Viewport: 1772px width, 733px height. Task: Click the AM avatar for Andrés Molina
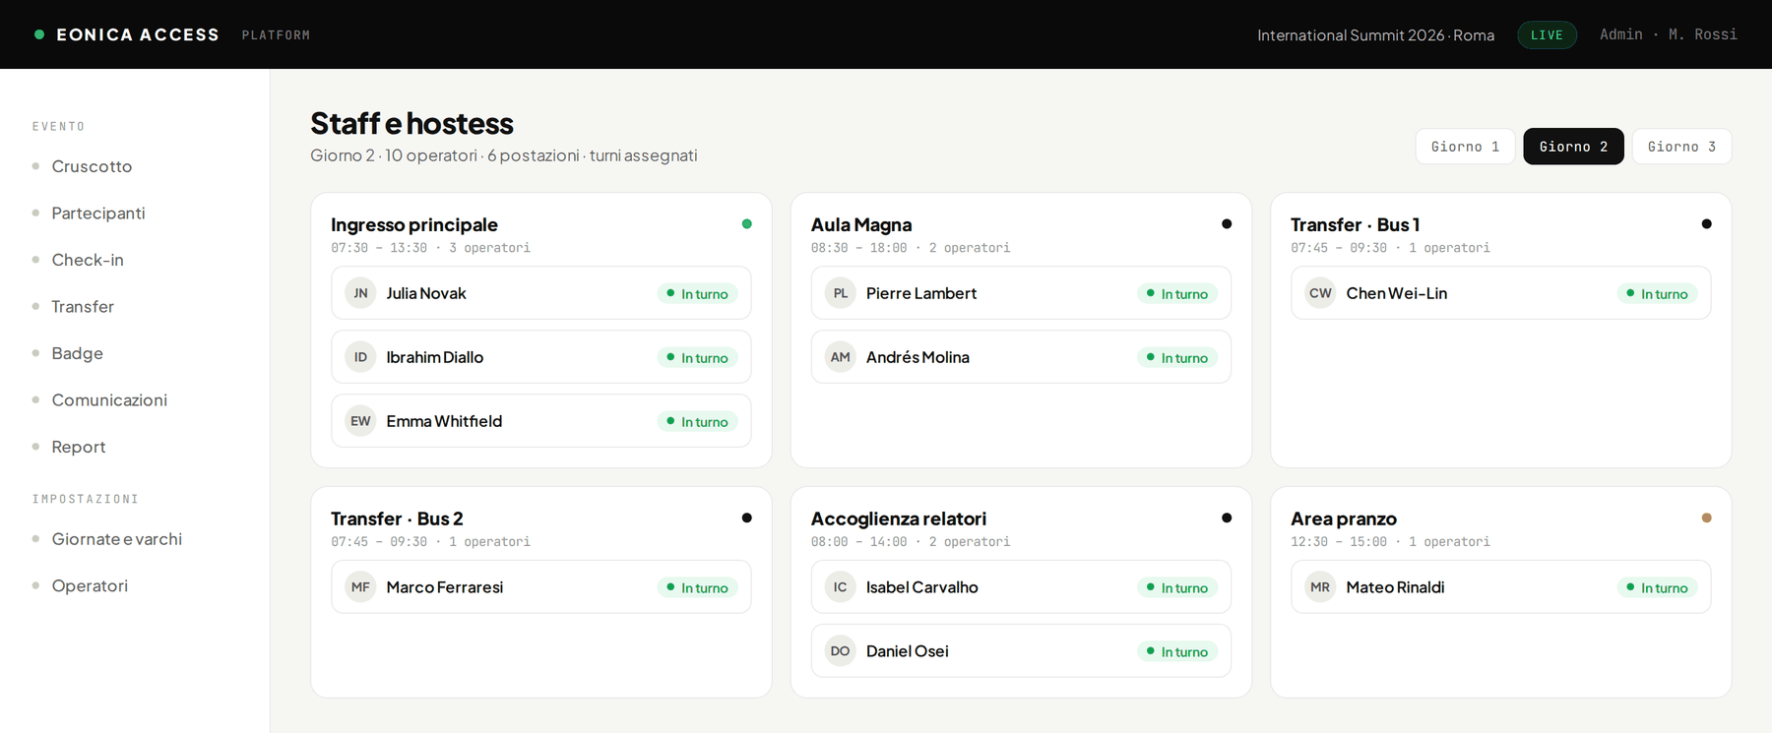[x=841, y=357]
